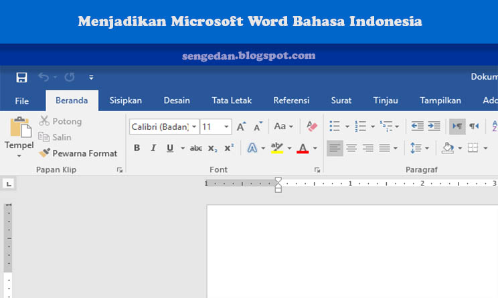Click the Pewarna Format button
The height and width of the screenshot is (298, 498).
coord(78,153)
